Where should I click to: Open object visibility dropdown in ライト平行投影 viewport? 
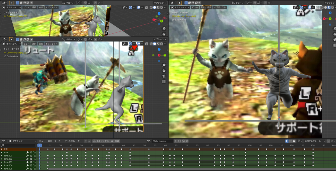125,44
